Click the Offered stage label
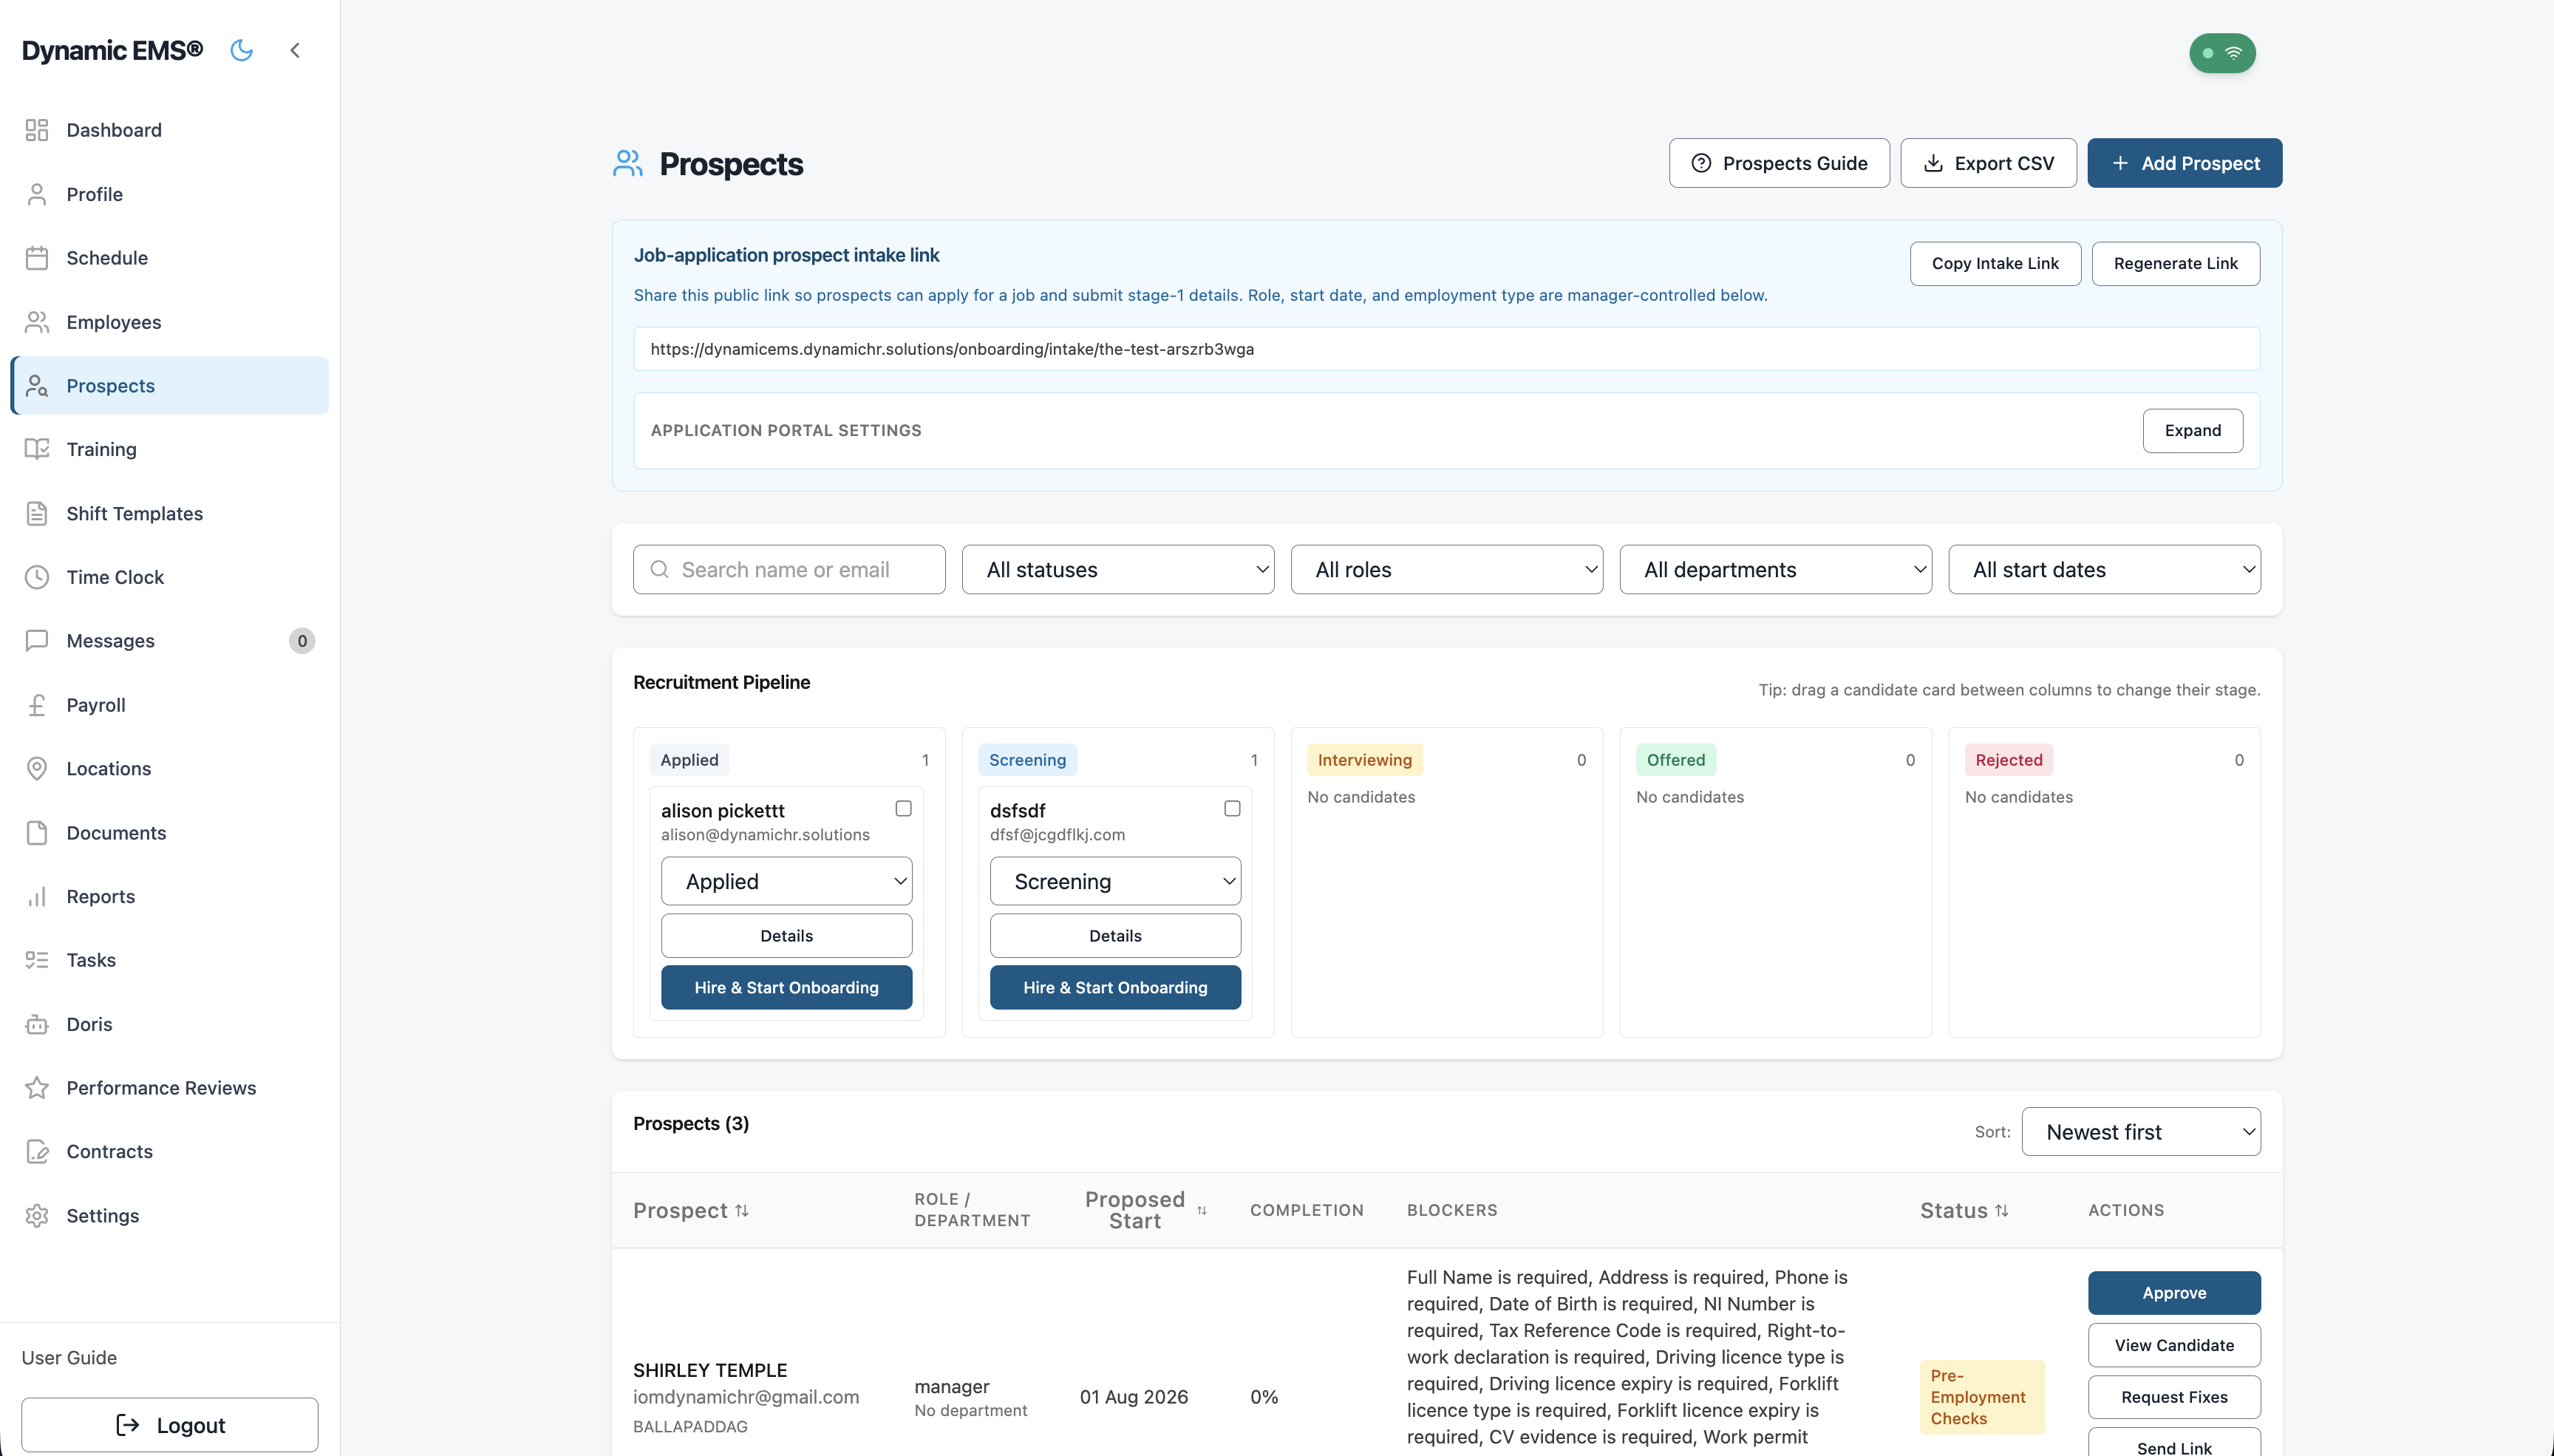Image resolution: width=2554 pixels, height=1456 pixels. (1676, 760)
